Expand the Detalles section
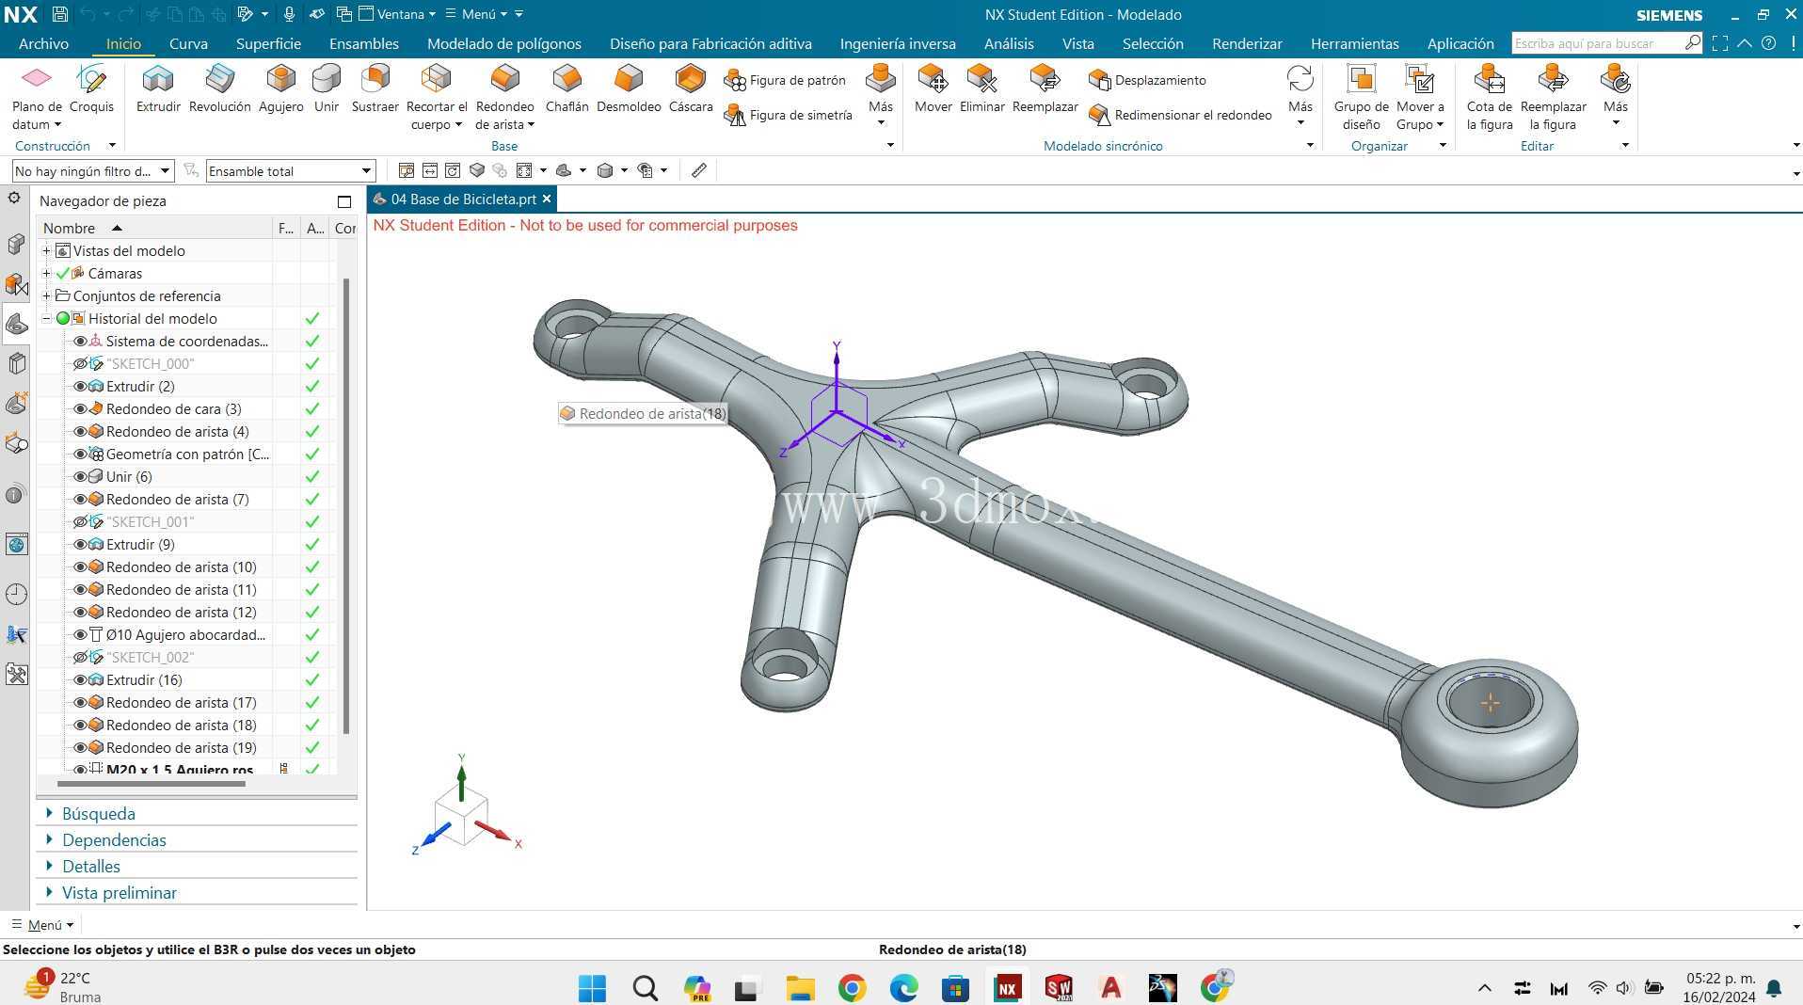This screenshot has height=1005, width=1803. 49,866
